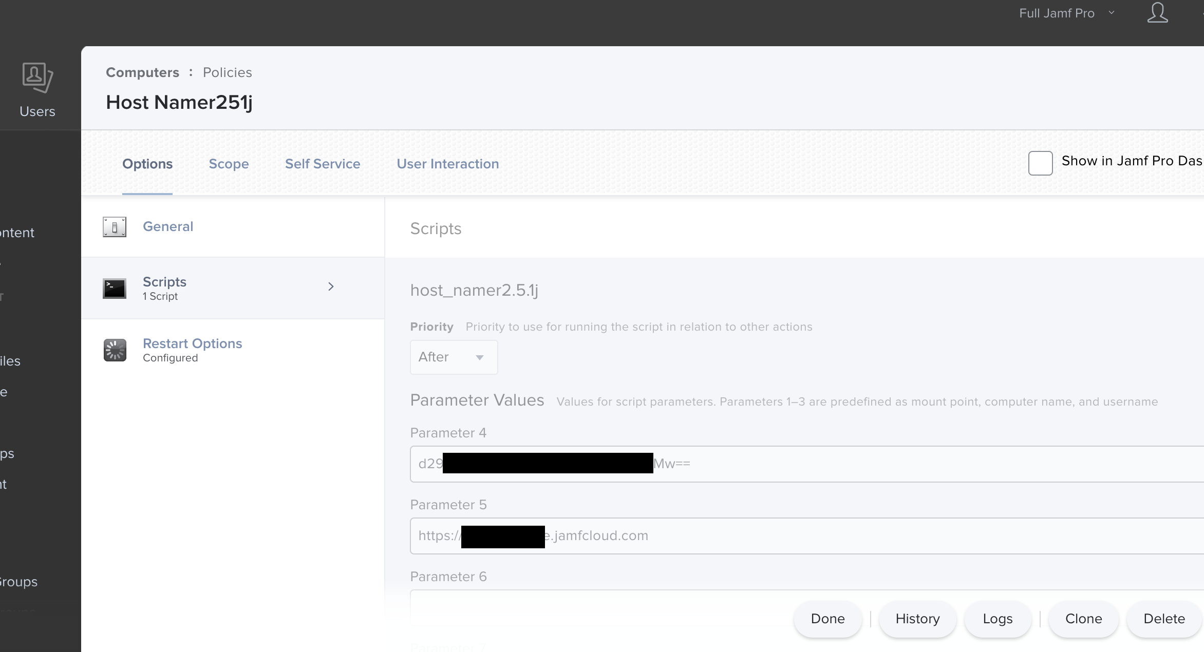Click the Users sidebar icon

(x=37, y=78)
